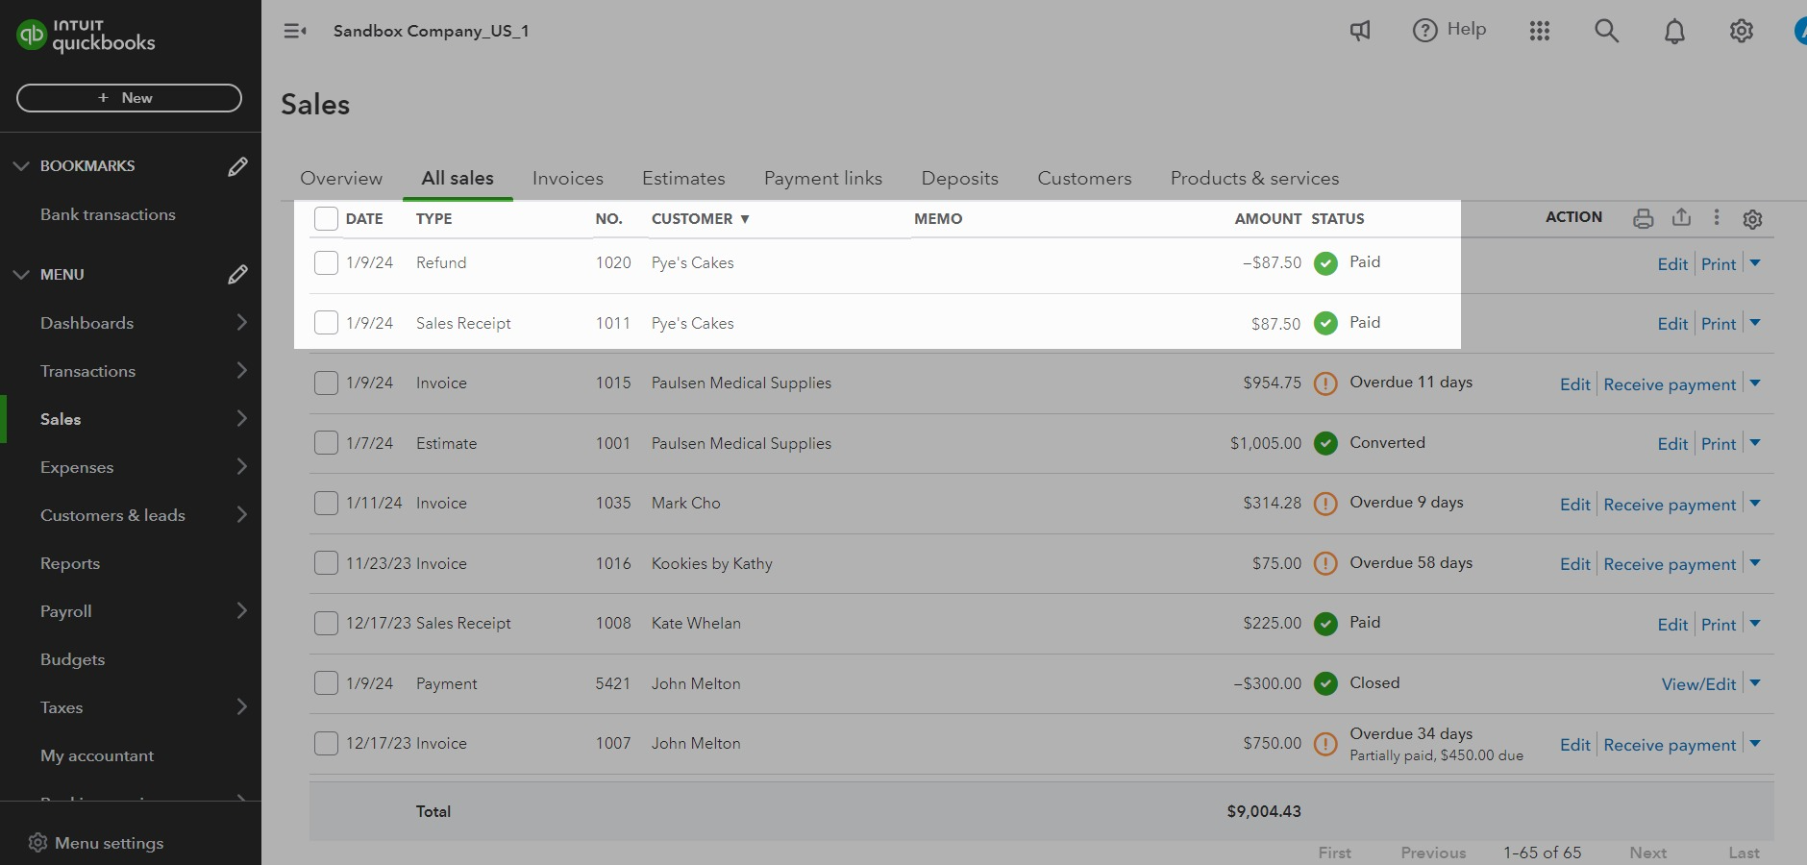The width and height of the screenshot is (1807, 865).
Task: Sort by the CUSTOMER column arrow
Action: (745, 219)
